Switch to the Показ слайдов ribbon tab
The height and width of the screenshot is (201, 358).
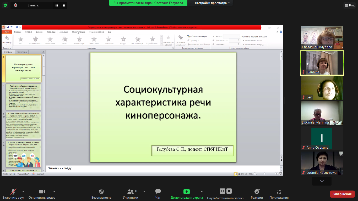(79, 32)
